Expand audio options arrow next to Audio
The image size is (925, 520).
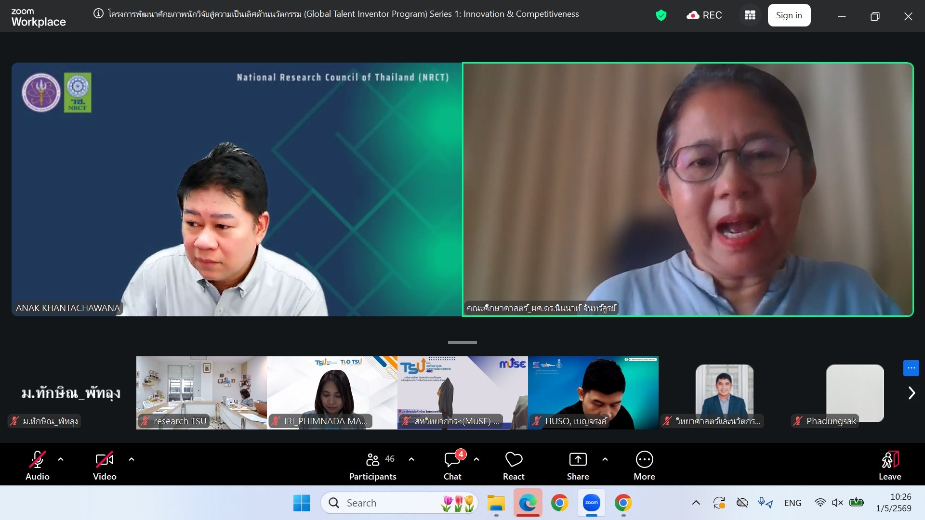point(61,459)
